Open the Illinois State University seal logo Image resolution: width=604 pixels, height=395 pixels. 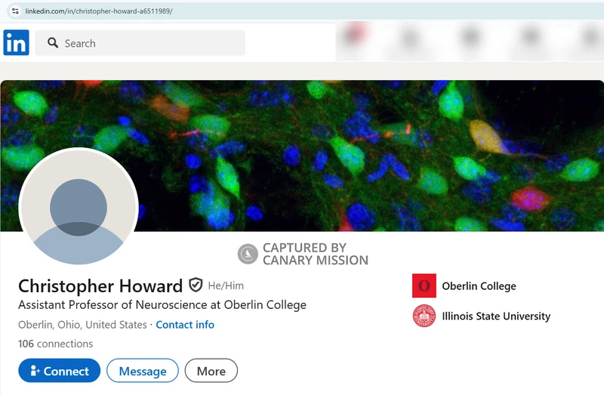(424, 316)
